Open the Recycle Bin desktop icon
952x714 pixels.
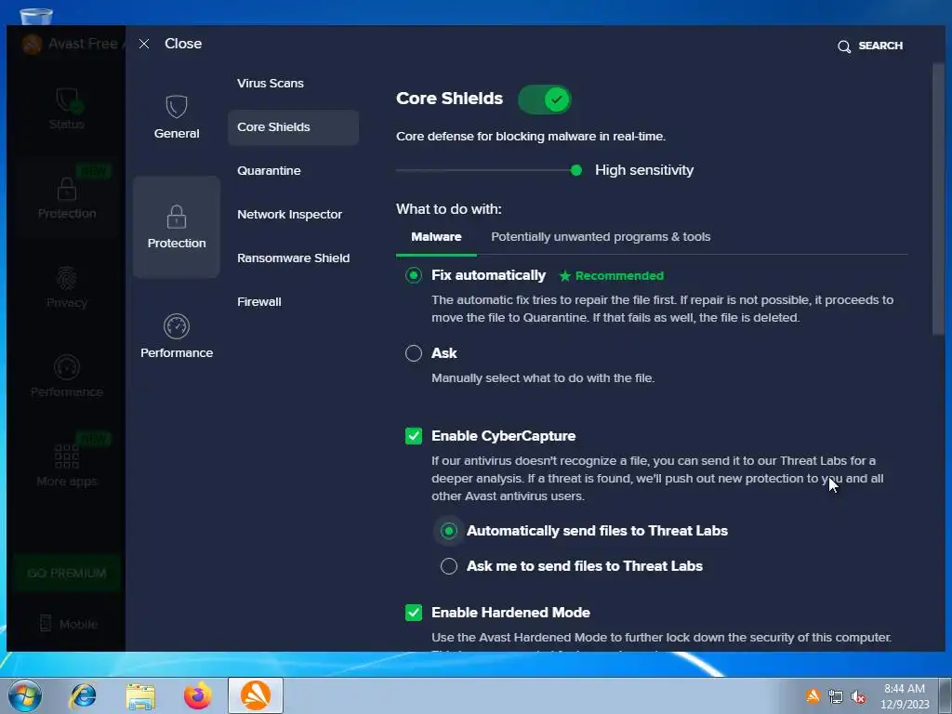36,16
